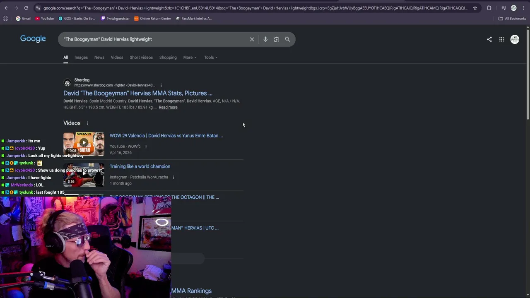
Task: Start voice search with the microphone
Action: click(265, 39)
